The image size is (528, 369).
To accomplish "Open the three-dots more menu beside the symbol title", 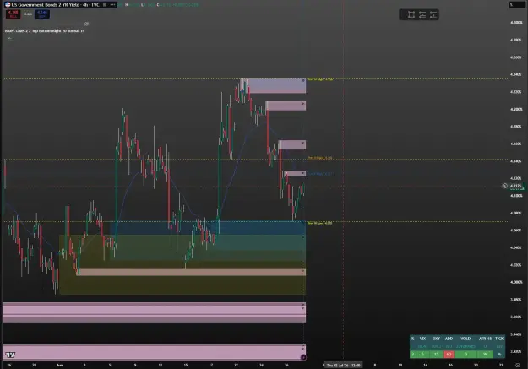I will point(112,5).
